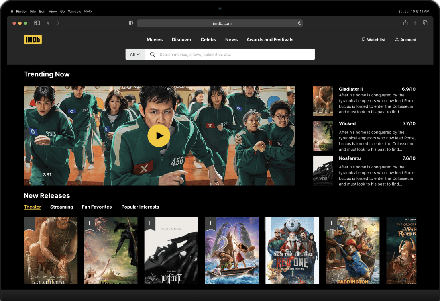The height and width of the screenshot is (301, 440).
Task: Click the New Releases heading
Action: click(47, 195)
